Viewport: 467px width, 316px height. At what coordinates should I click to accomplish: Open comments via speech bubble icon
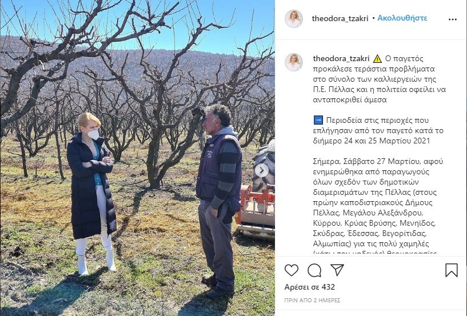tap(314, 270)
